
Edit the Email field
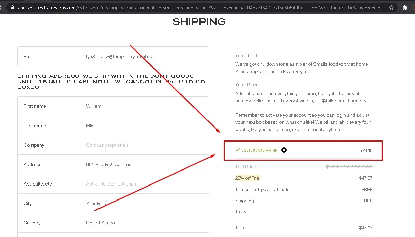(113, 56)
